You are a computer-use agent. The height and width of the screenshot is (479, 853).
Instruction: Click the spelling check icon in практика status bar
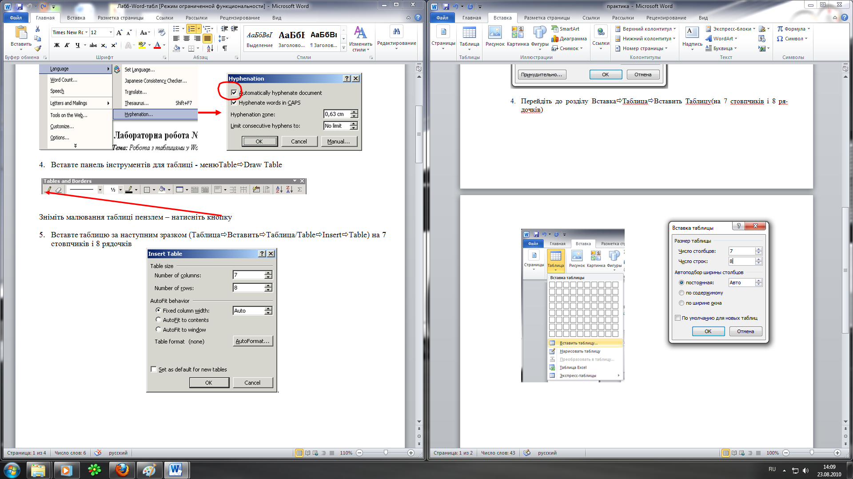click(x=526, y=453)
